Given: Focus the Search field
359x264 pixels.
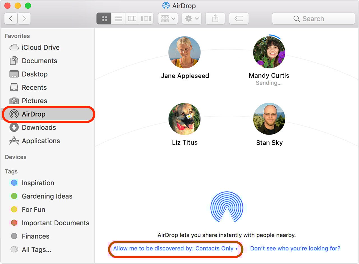Looking at the screenshot, I should (313, 19).
